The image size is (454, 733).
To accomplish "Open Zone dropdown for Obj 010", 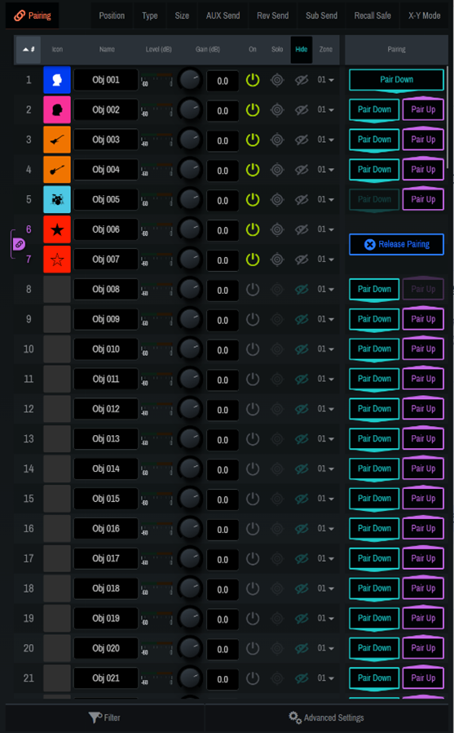I will tap(326, 349).
